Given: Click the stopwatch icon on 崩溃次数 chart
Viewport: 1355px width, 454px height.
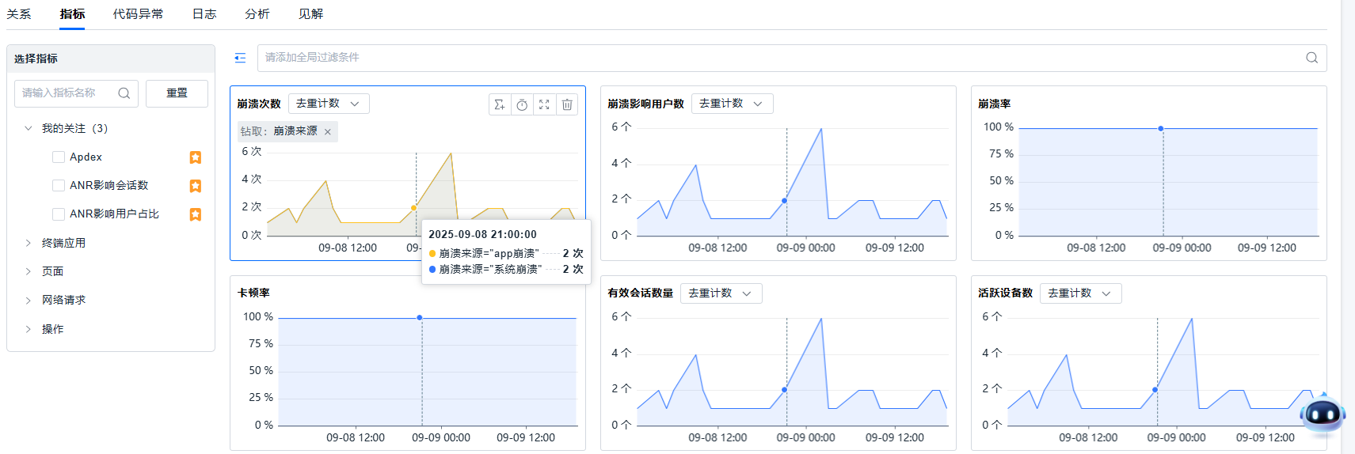Looking at the screenshot, I should (522, 104).
